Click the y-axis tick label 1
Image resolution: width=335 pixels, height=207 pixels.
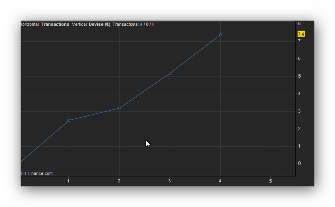(299, 146)
